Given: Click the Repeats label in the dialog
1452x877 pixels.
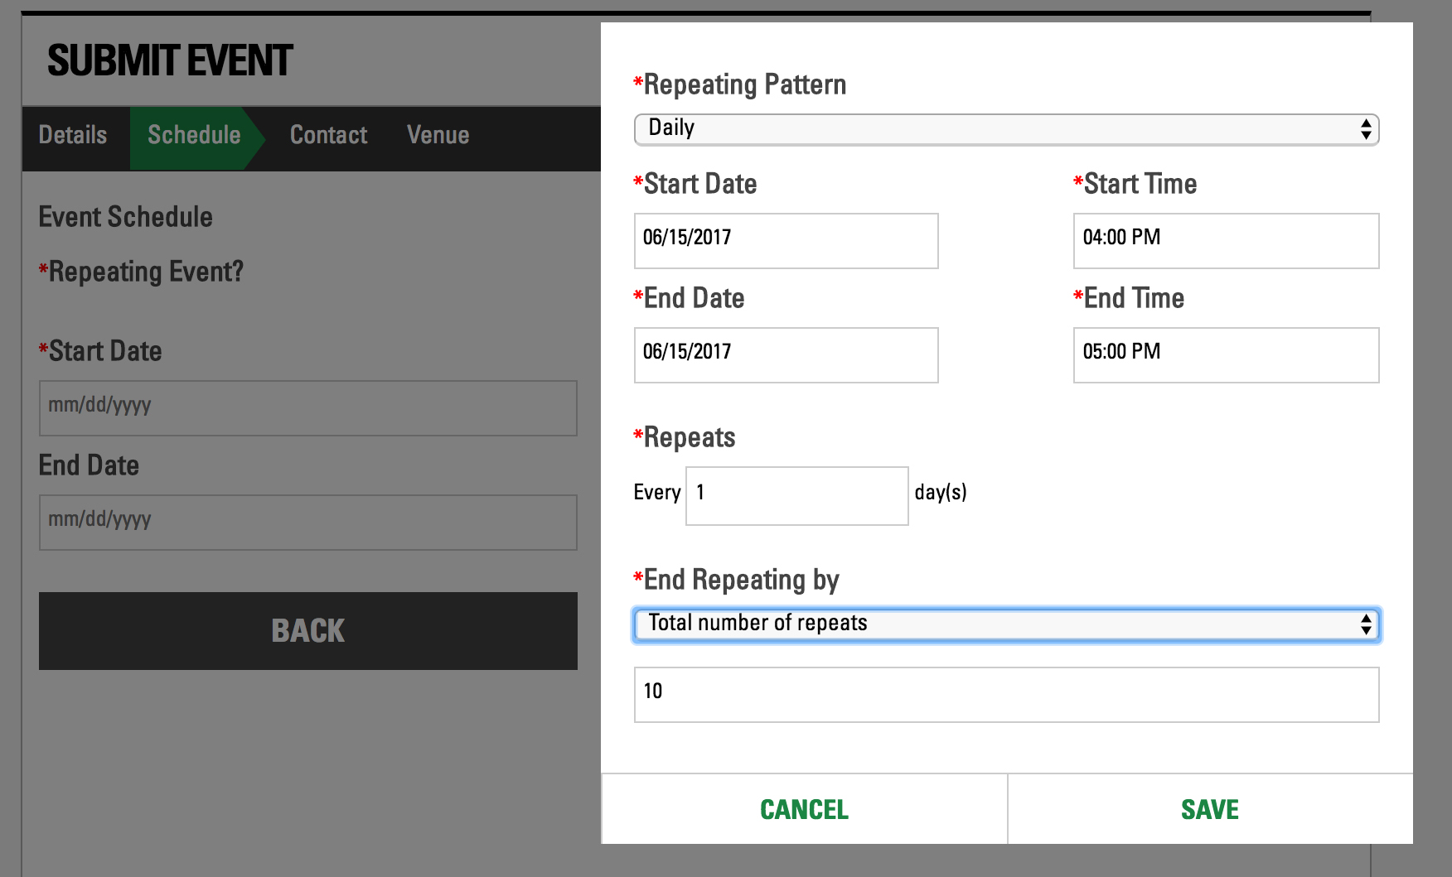Looking at the screenshot, I should coord(685,437).
